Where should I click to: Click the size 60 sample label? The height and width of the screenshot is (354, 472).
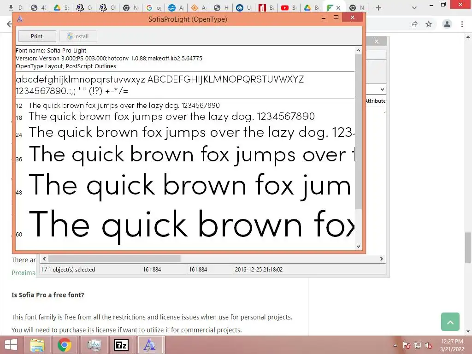[x=19, y=235]
